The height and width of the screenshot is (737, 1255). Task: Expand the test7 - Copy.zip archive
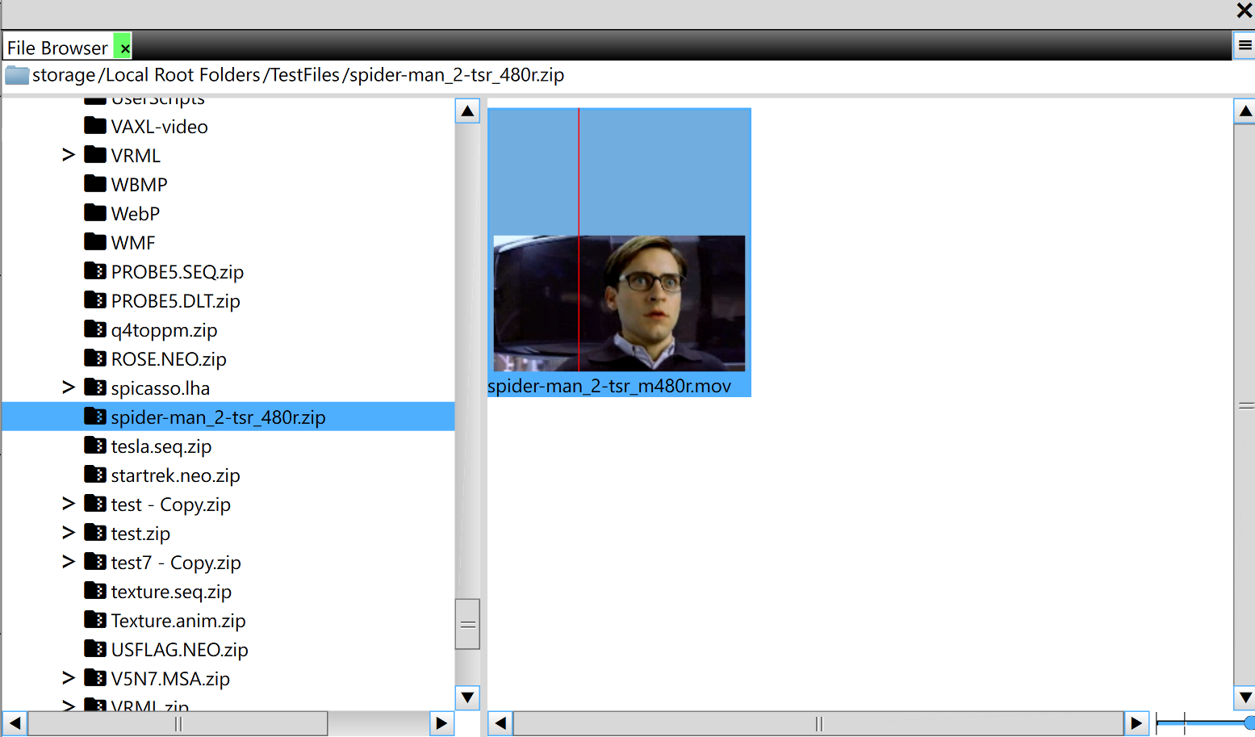pos(69,562)
